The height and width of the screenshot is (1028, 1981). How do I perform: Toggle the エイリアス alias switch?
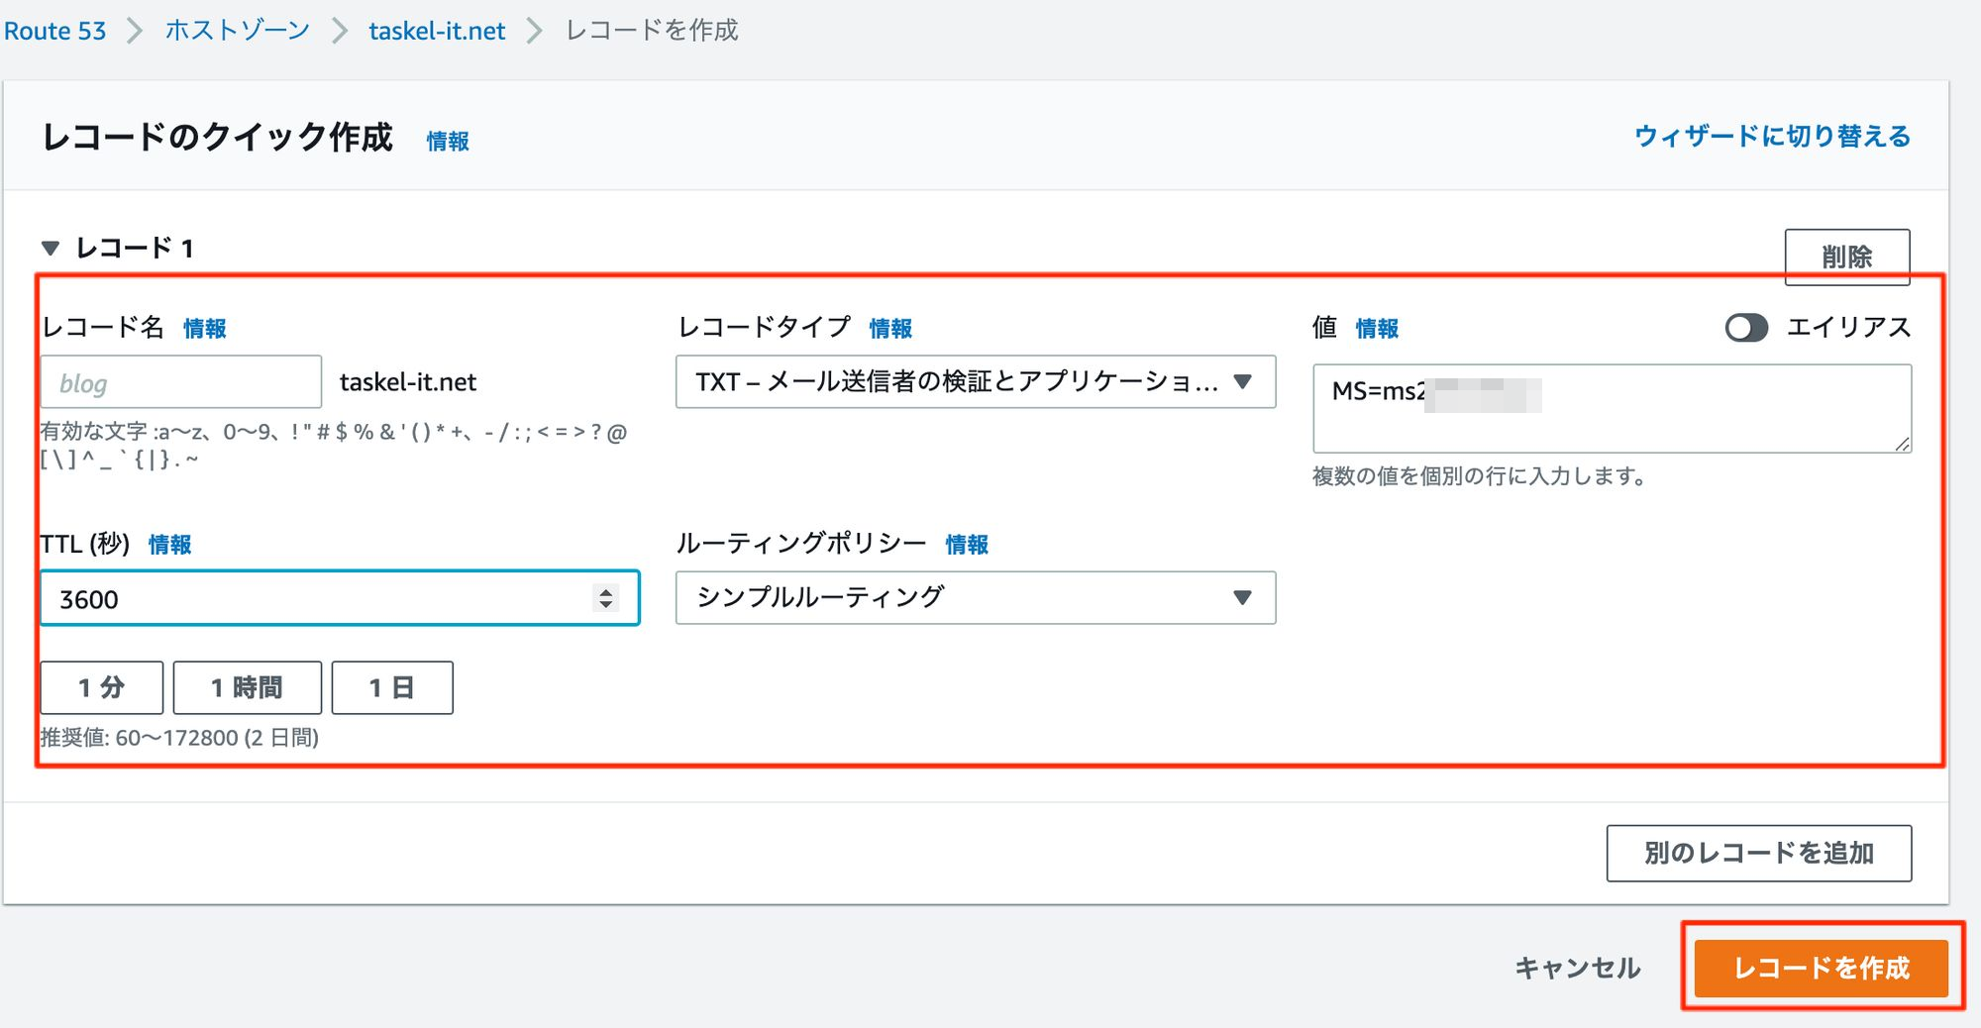coord(1745,328)
